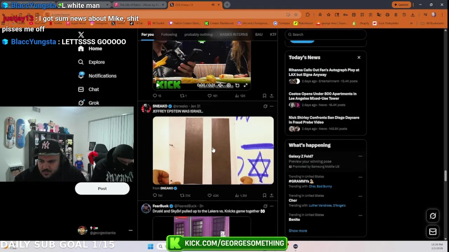
Task: Click the Search input field
Action: (326, 35)
